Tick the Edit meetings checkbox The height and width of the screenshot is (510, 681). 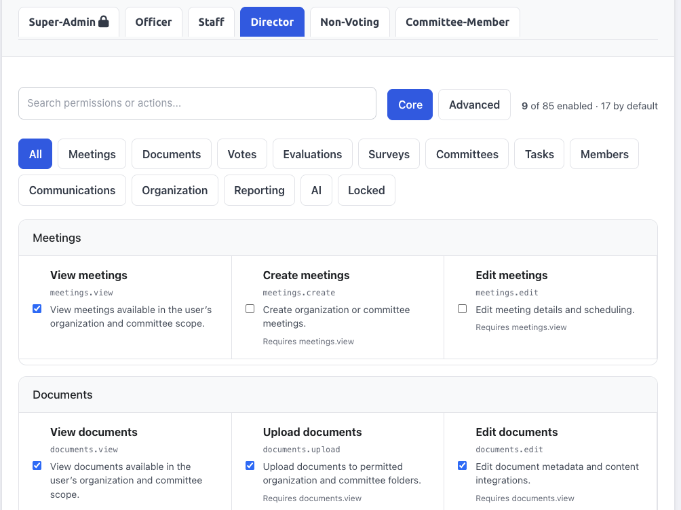point(463,309)
